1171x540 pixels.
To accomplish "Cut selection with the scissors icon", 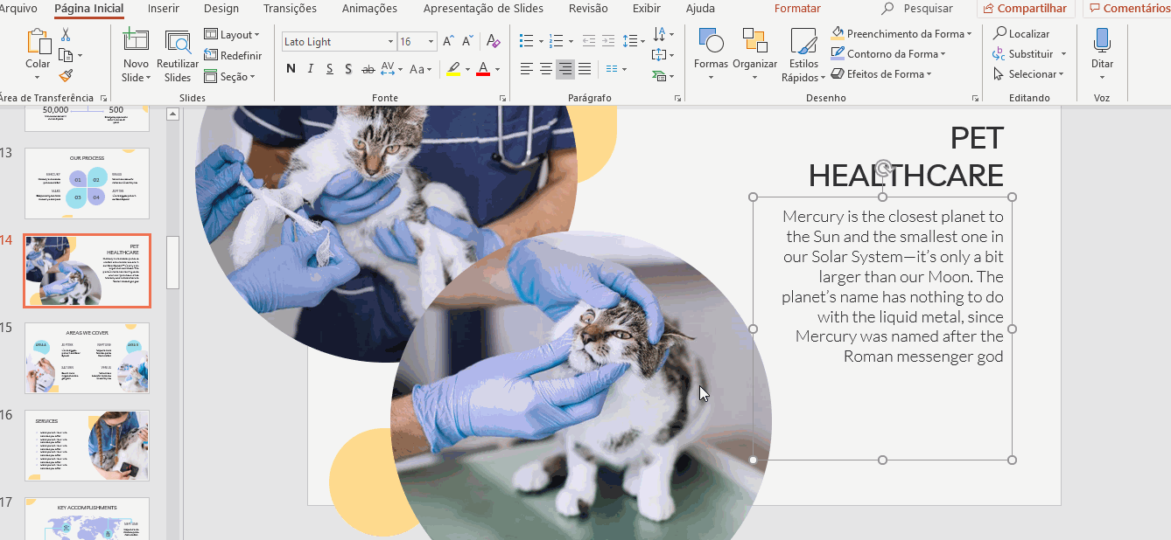I will (66, 35).
